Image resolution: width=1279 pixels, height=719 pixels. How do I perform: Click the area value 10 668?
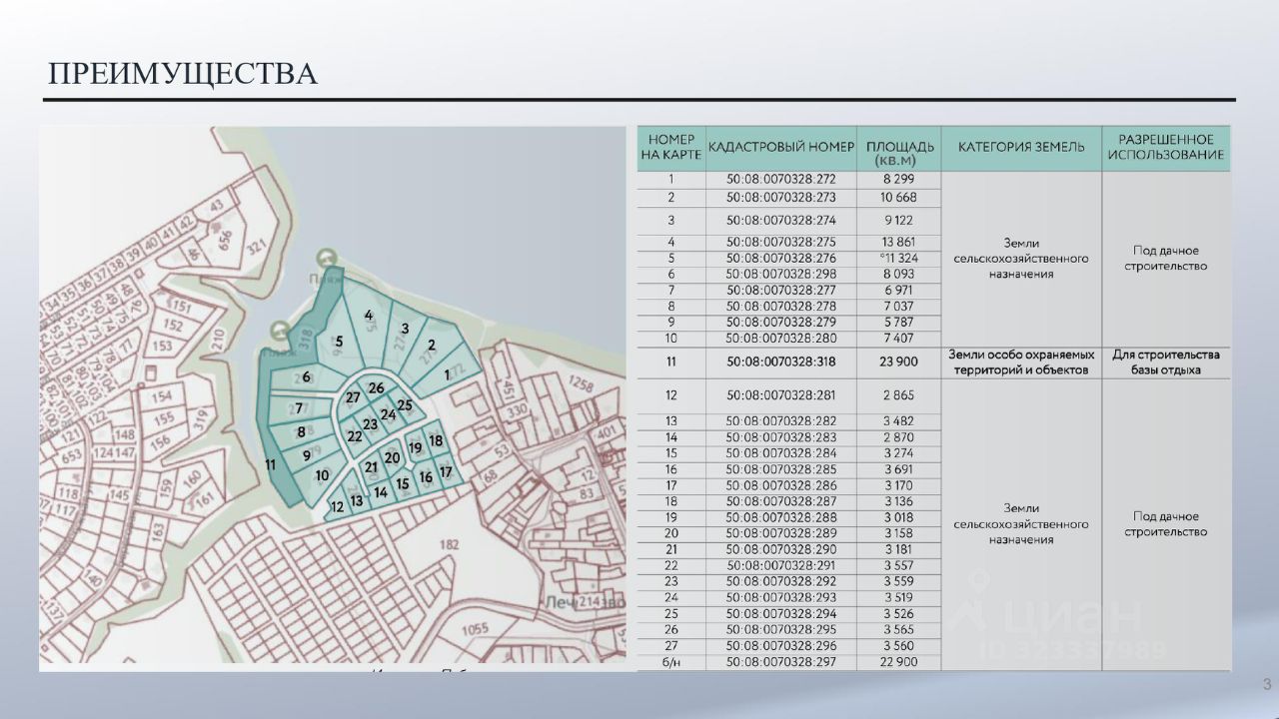click(x=899, y=198)
